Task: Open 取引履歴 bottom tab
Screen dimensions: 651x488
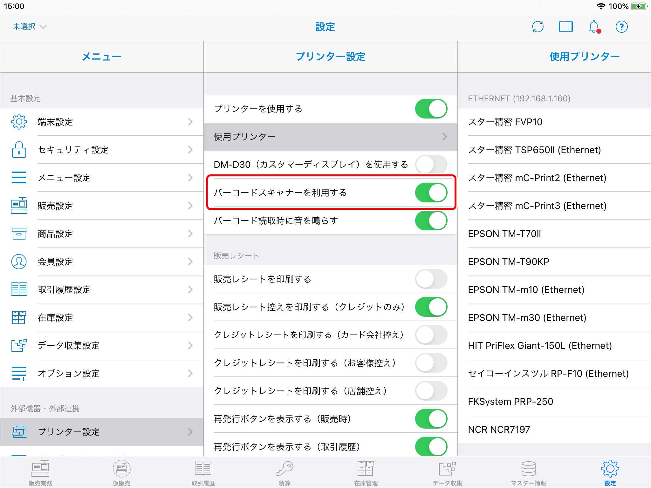Action: point(203,473)
